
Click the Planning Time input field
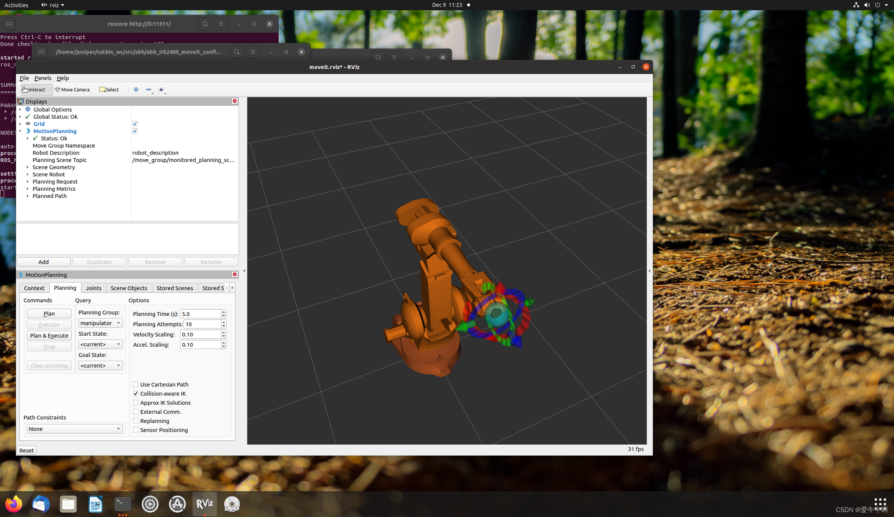200,314
